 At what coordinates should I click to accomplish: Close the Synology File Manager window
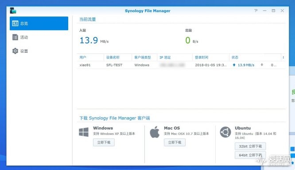pyautogui.click(x=282, y=11)
